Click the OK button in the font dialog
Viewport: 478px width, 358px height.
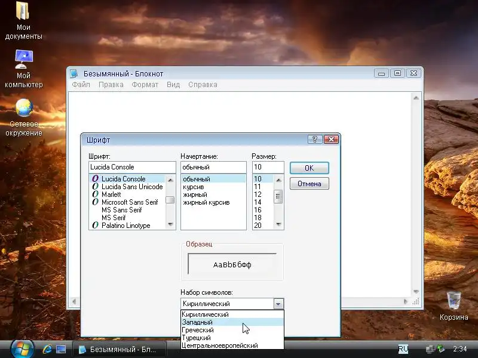click(309, 168)
